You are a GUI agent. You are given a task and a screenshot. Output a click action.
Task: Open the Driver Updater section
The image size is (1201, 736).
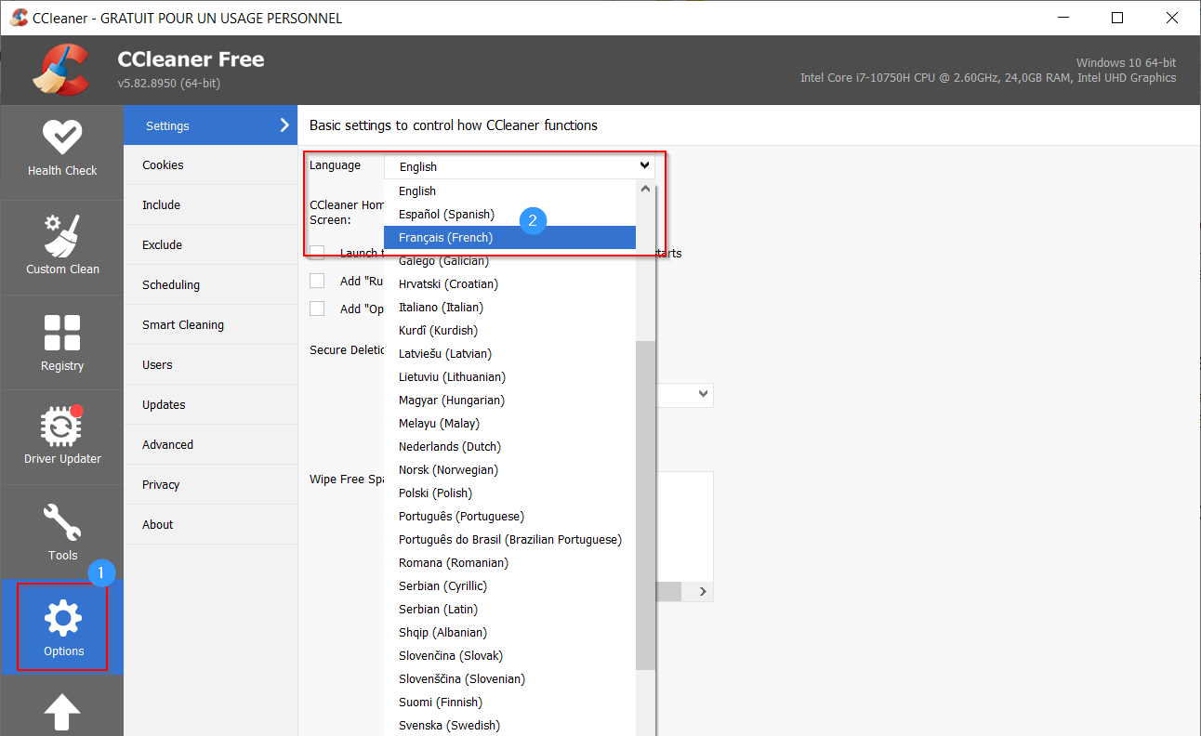[x=62, y=437]
